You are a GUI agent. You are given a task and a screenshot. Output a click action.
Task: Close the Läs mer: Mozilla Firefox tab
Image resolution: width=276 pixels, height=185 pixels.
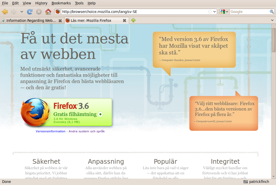pyautogui.click(x=125, y=20)
